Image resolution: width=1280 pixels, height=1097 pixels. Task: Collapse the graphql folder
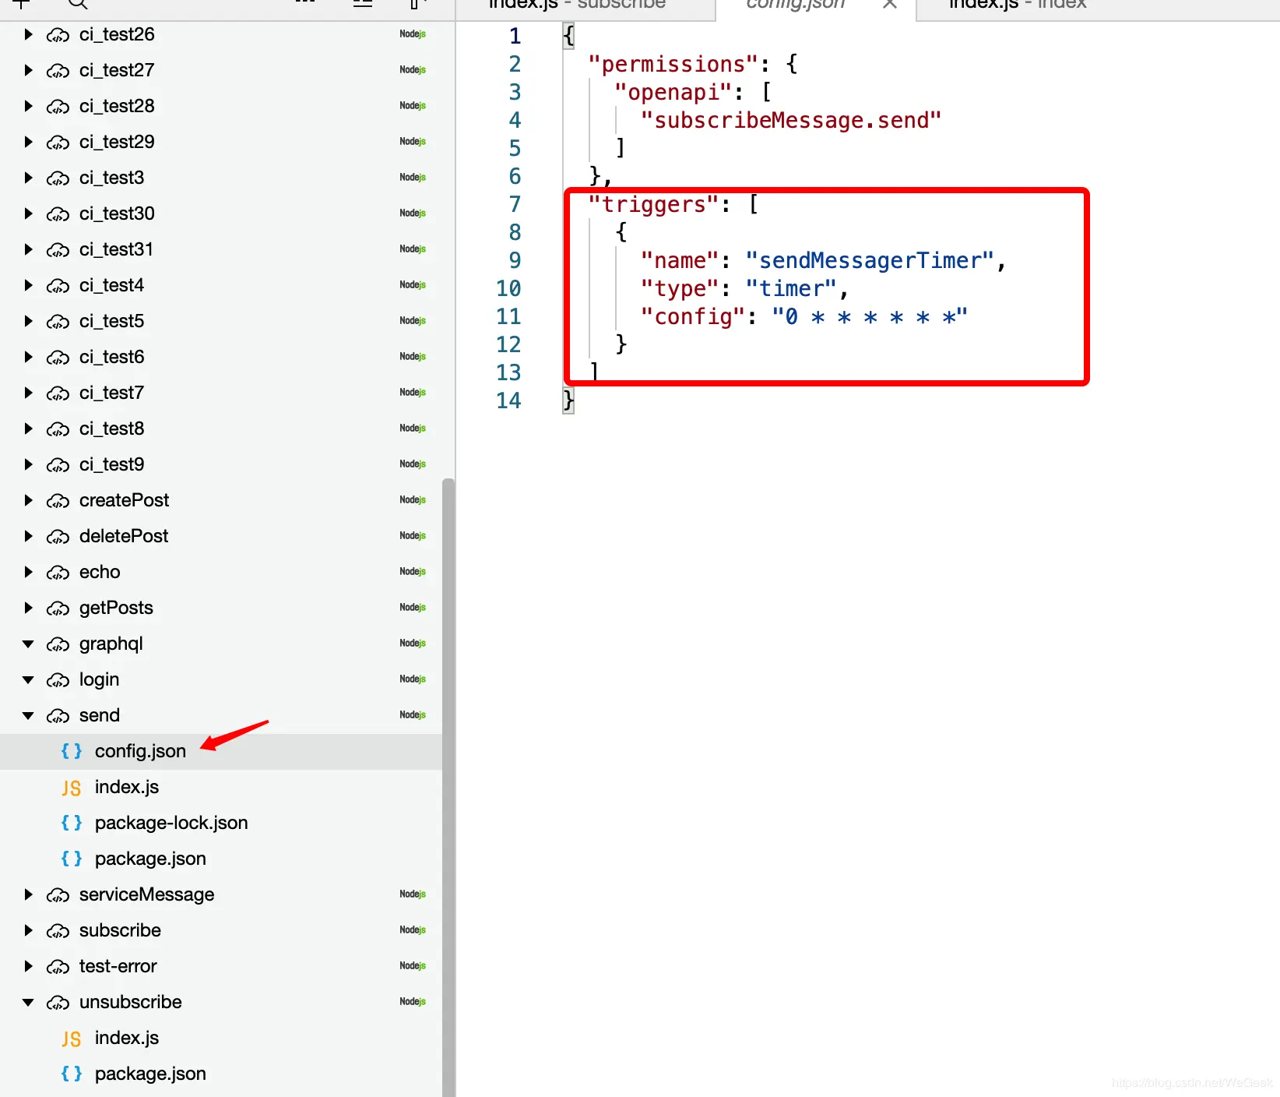[x=28, y=644]
